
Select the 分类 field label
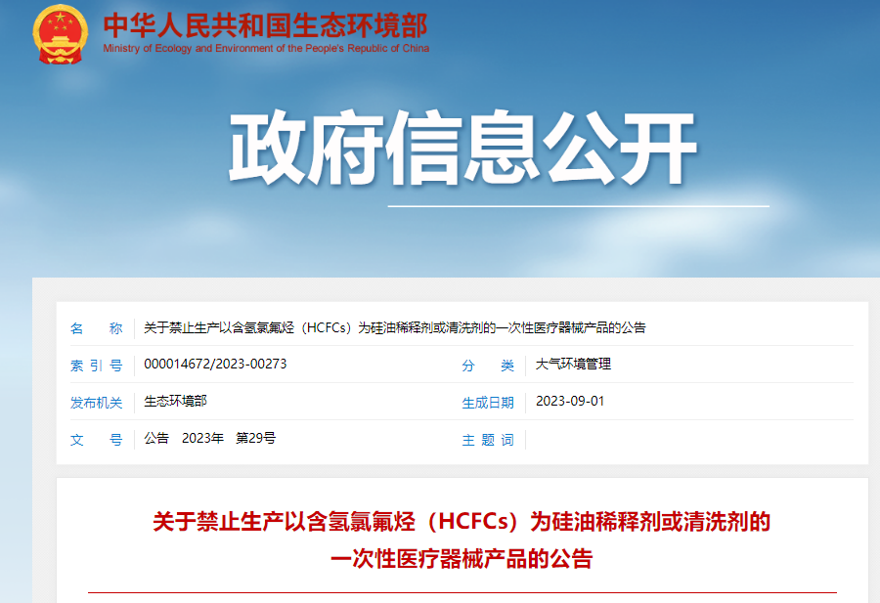click(488, 366)
